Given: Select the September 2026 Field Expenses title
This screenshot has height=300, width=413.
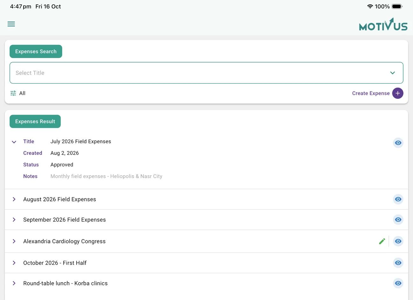Looking at the screenshot, I should pyautogui.click(x=64, y=220).
